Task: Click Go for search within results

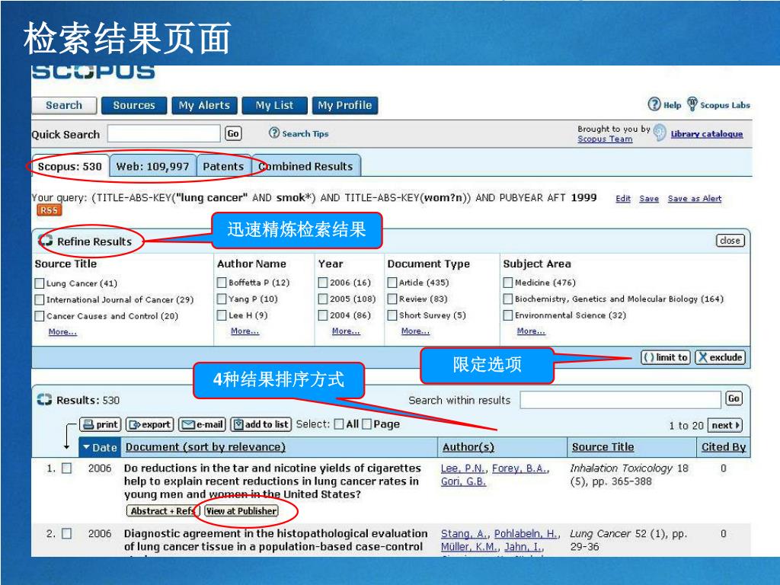Action: point(734,398)
